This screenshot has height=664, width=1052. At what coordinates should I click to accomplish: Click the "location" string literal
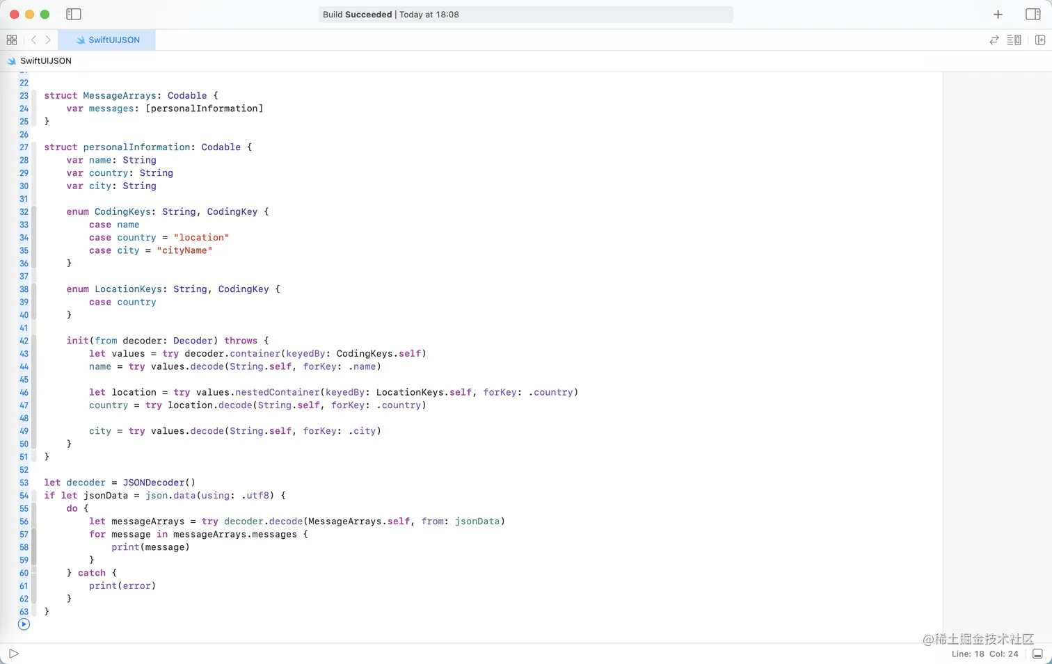click(x=201, y=238)
